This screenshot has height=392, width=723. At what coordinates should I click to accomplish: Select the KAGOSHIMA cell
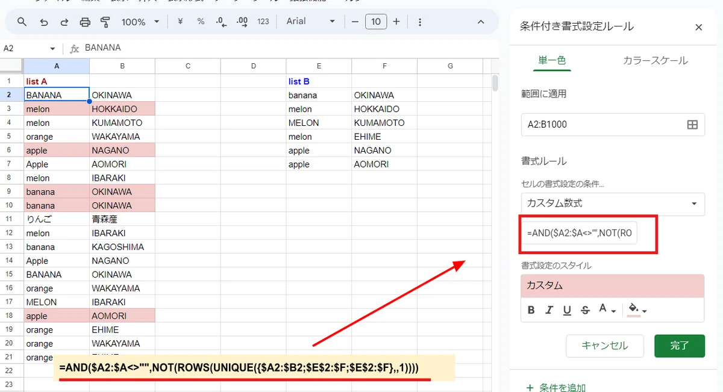(122, 247)
